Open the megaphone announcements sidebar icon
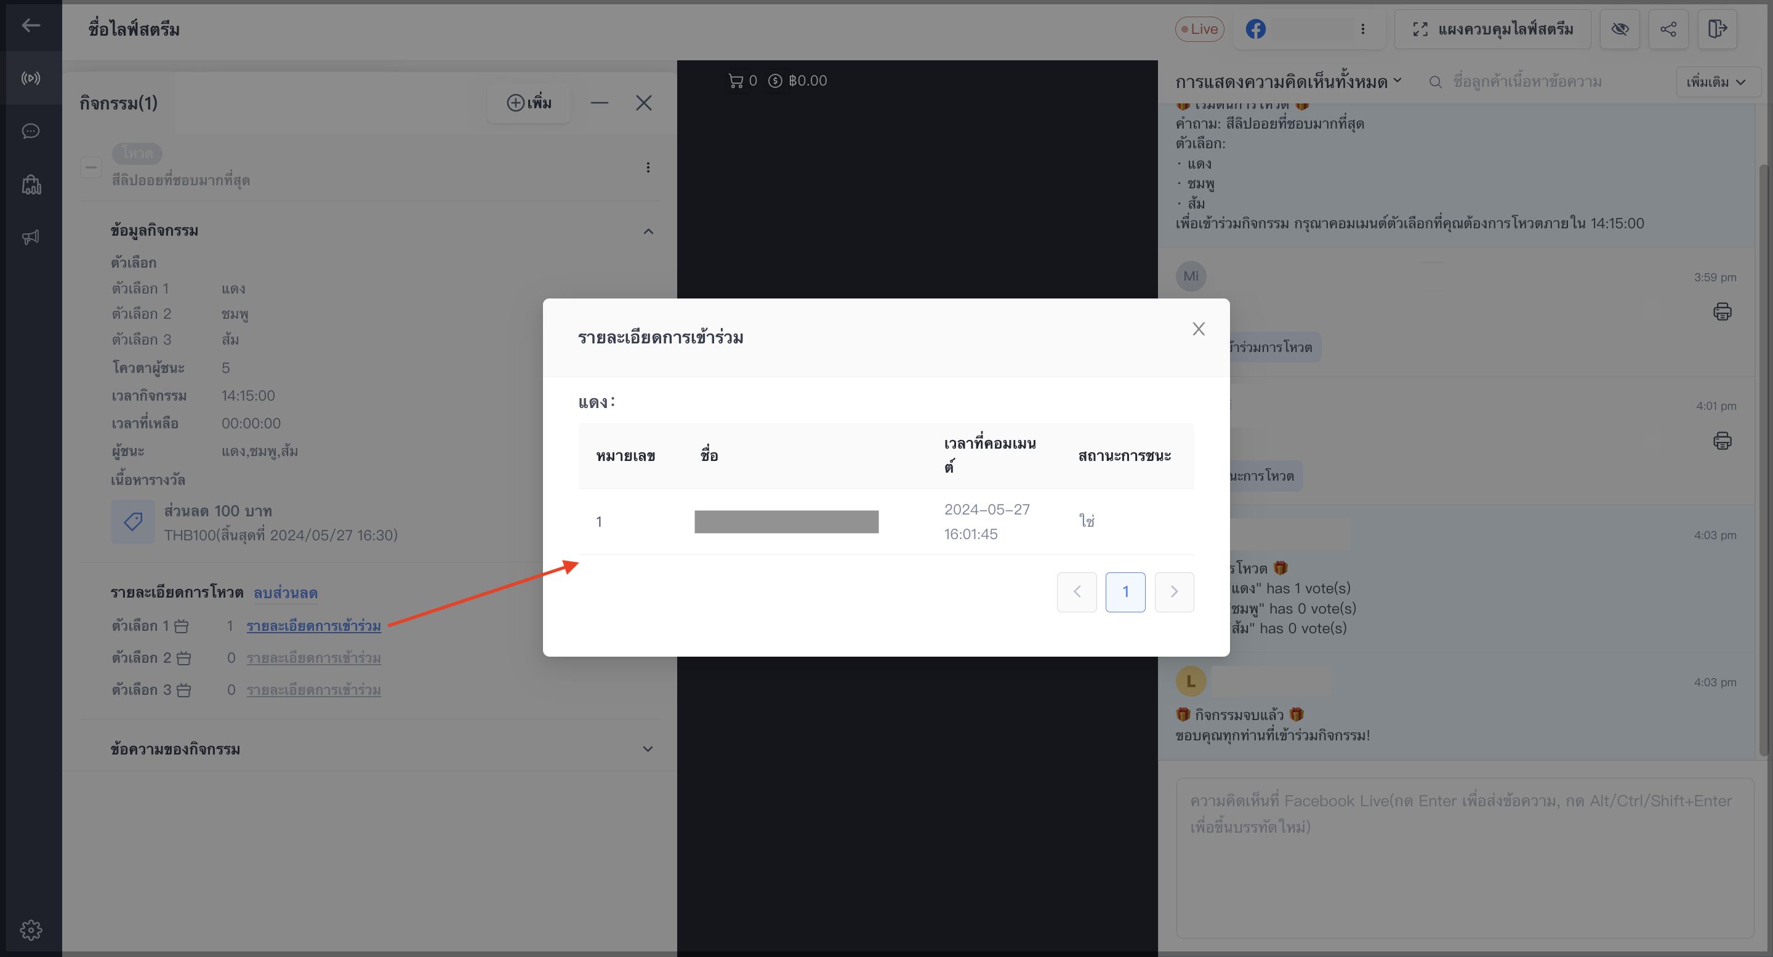This screenshot has width=1773, height=957. (30, 238)
